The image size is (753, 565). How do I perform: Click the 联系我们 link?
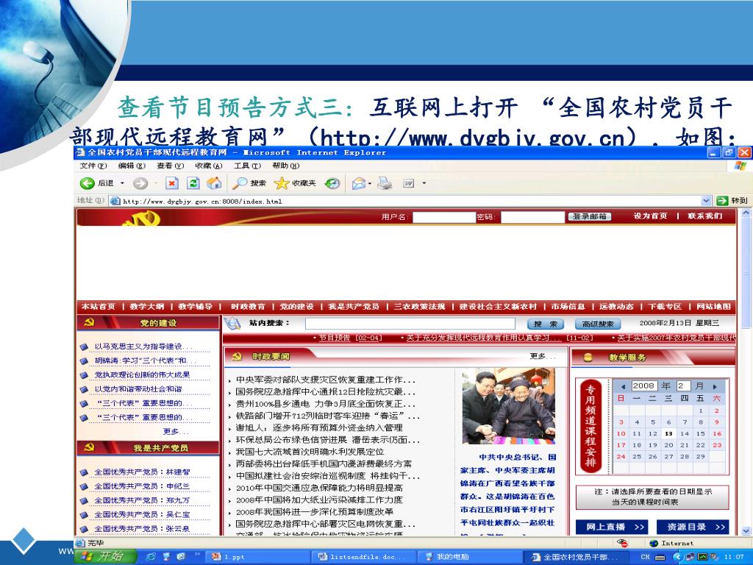coord(704,216)
